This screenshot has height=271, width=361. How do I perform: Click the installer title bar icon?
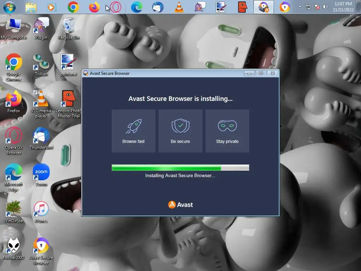click(86, 73)
